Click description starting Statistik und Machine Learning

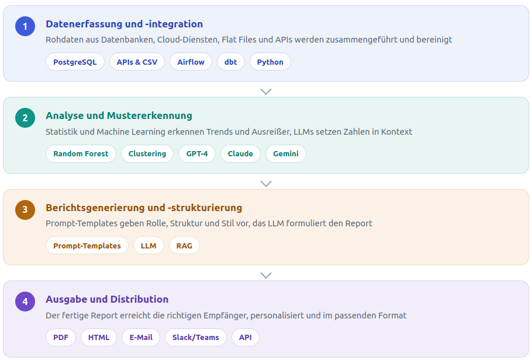coord(229,132)
